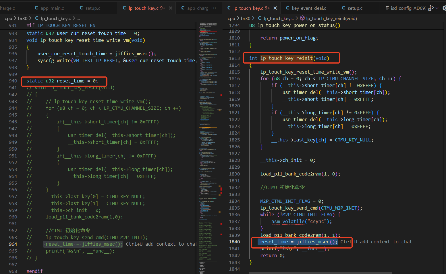The height and width of the screenshot is (274, 446).
Task: Click 'syscfg_write(VM_TEST_LP_RESET' on line 937
Action: pos(78,60)
